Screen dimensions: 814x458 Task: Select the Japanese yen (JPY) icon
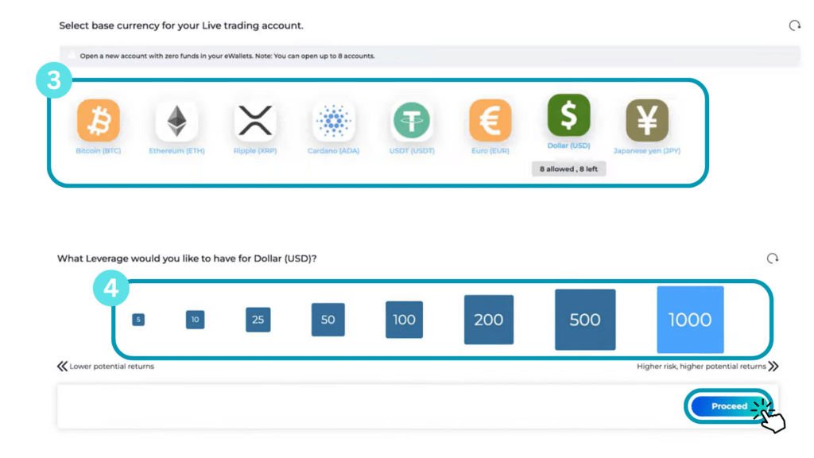coord(647,121)
